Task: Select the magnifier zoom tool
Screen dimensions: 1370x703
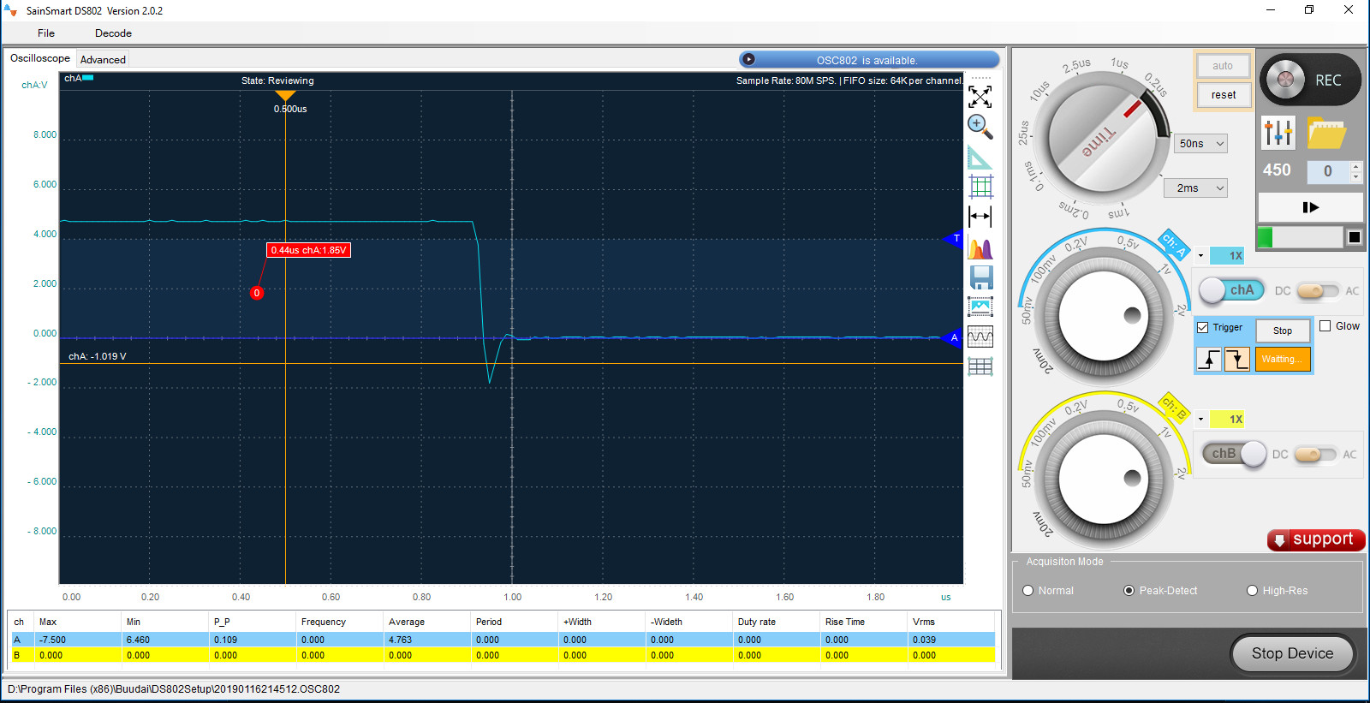Action: (x=980, y=127)
